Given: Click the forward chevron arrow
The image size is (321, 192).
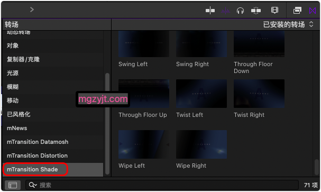Looking at the screenshot, I should (x=32, y=10).
